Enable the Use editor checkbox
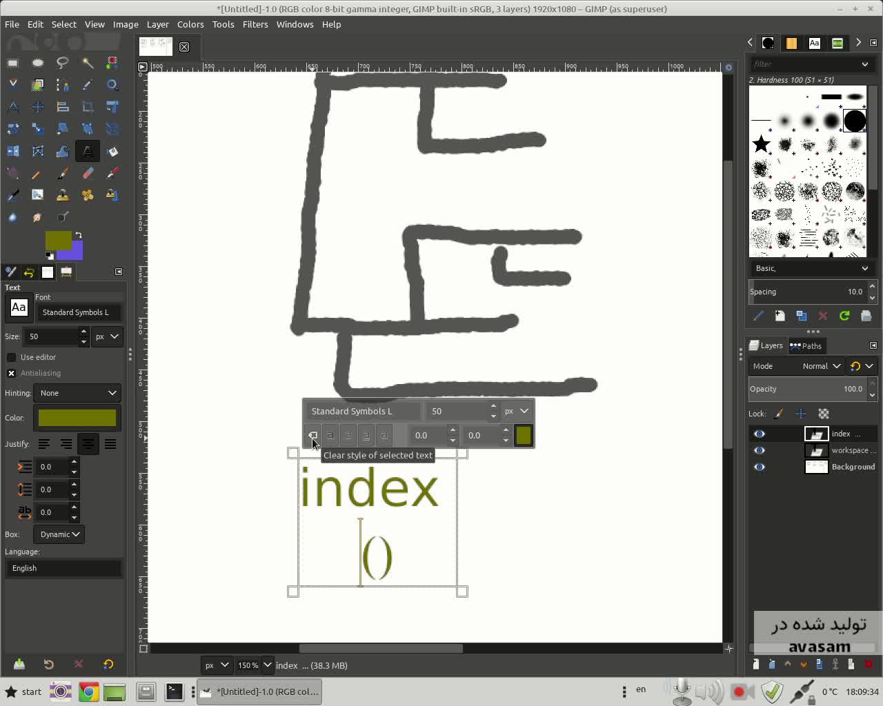The height and width of the screenshot is (706, 883). tap(12, 357)
